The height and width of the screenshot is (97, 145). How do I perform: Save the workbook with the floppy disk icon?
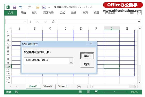tap(14, 7)
